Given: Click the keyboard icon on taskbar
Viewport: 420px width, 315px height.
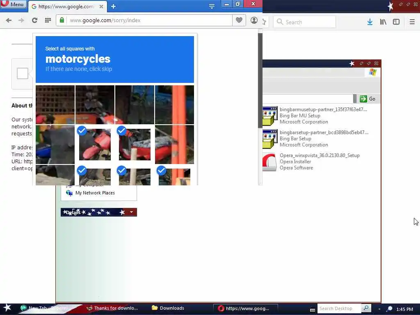Looking at the screenshot, I should tap(312, 310).
